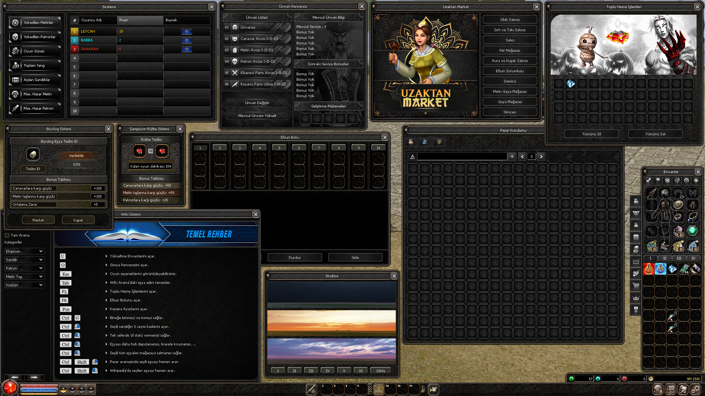The width and height of the screenshot is (705, 396).
Task: Select the sword tab icon in Envanter
Action: click(648, 180)
